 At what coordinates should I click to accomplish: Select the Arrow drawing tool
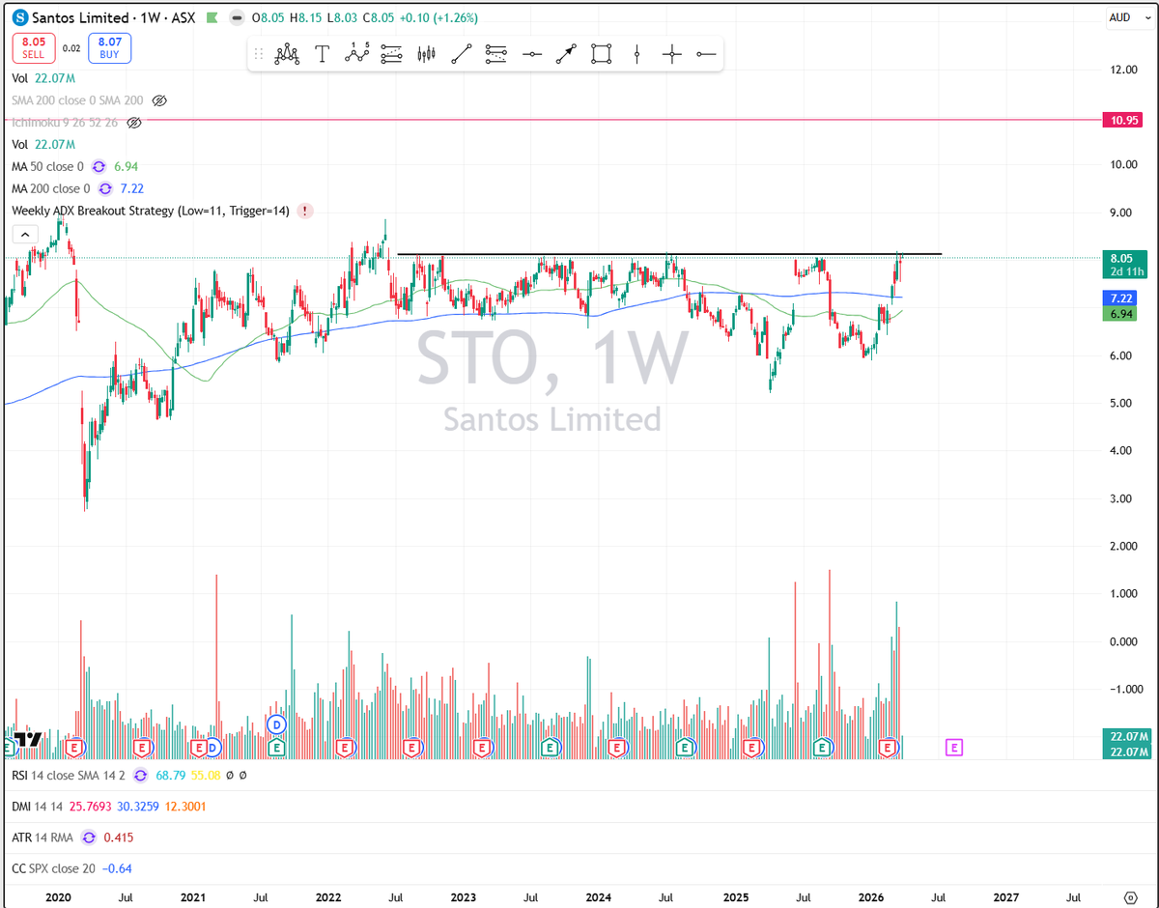(x=566, y=54)
